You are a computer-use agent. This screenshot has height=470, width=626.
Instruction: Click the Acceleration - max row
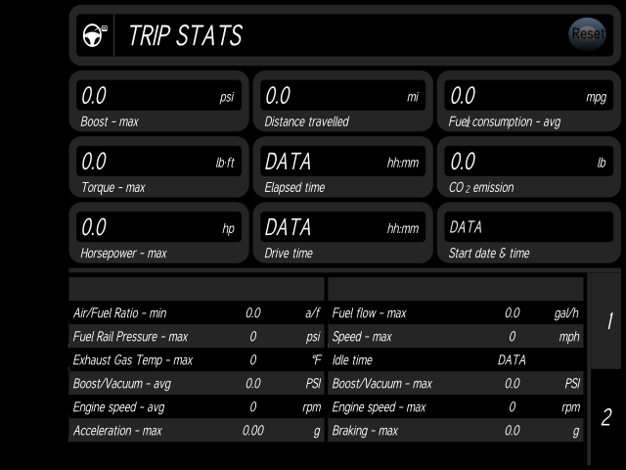pos(197,431)
